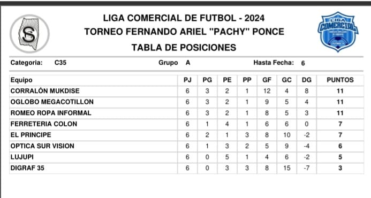This screenshot has height=198, width=371.
Task: Click the DG column header
Action: pos(306,80)
